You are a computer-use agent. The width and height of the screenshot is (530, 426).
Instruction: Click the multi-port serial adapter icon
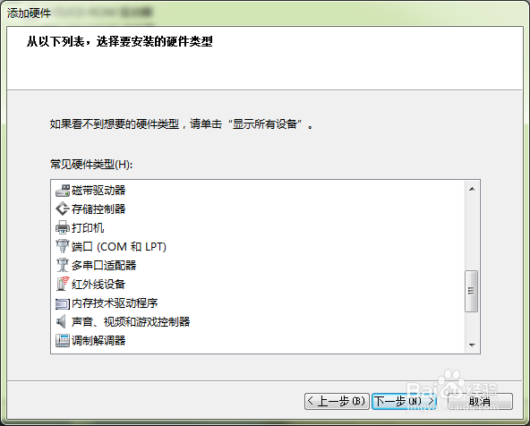[x=63, y=266]
